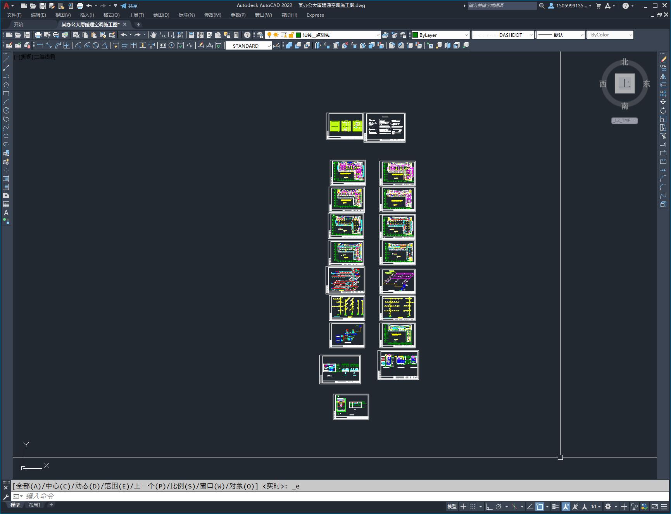Toggle lineweight display in status bar

pos(555,506)
